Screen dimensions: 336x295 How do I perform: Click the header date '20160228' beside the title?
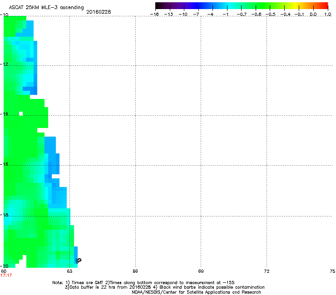(x=99, y=12)
